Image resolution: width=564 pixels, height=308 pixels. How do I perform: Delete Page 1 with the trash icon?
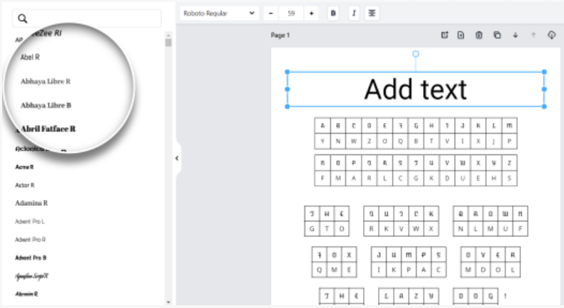pos(479,35)
